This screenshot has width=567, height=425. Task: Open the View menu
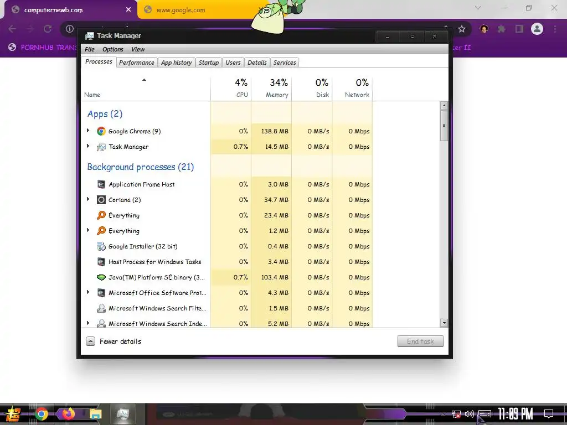pyautogui.click(x=138, y=49)
